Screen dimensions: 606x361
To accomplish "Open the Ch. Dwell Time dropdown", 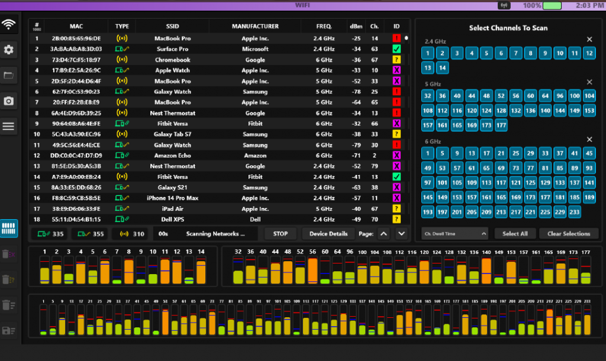I will pos(455,234).
